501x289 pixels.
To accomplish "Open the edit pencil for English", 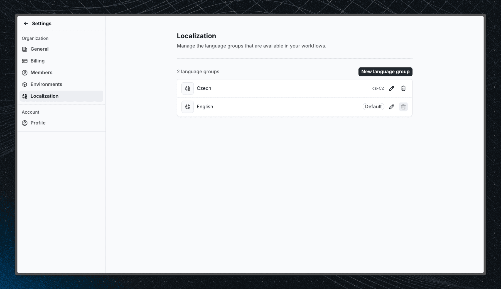I will pos(392,106).
